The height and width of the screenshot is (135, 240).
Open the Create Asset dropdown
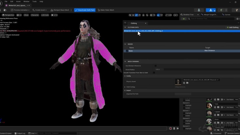39,10
